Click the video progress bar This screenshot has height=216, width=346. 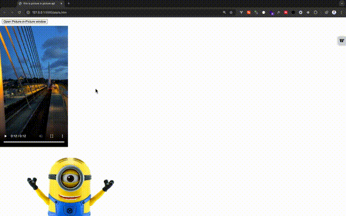click(34, 142)
